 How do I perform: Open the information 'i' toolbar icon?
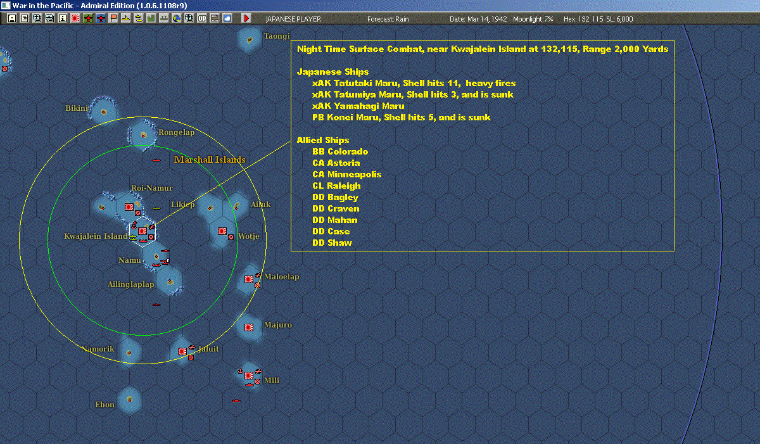pos(63,18)
